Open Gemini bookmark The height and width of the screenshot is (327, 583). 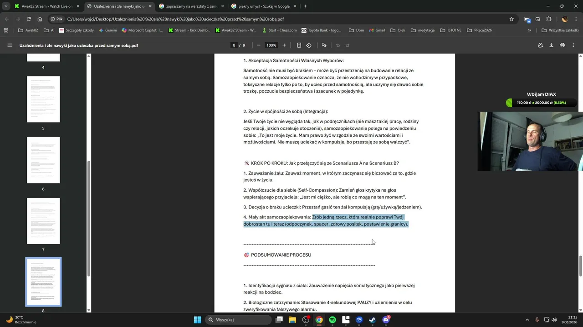(x=107, y=30)
